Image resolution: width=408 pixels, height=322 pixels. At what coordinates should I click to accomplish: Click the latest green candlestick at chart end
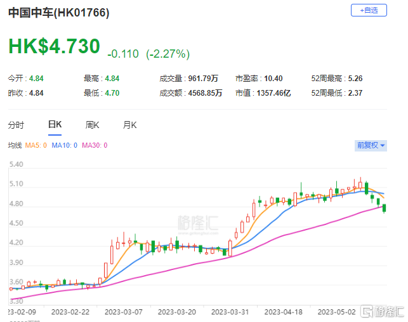384,208
